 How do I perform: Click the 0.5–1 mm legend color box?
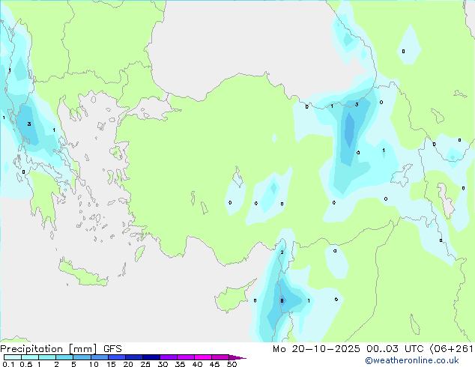[x=30, y=357]
